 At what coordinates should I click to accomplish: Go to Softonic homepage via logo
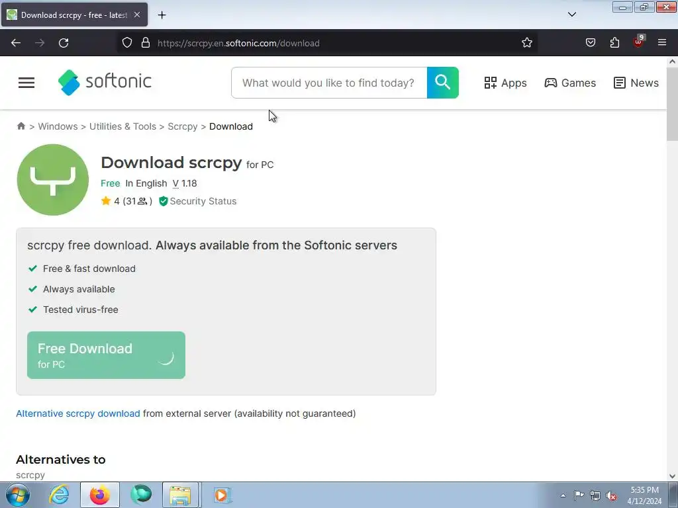tap(105, 82)
